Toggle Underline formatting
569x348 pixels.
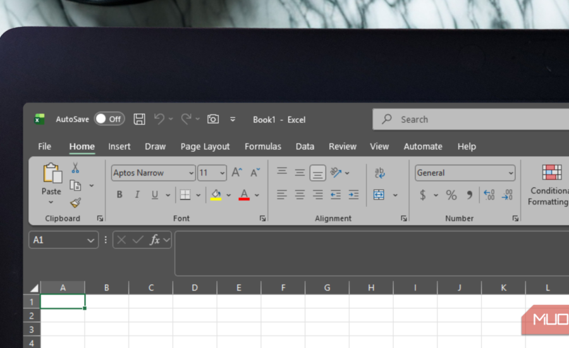pyautogui.click(x=155, y=195)
